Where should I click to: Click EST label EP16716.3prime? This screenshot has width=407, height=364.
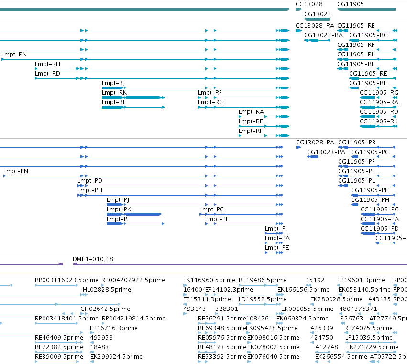tap(114, 328)
